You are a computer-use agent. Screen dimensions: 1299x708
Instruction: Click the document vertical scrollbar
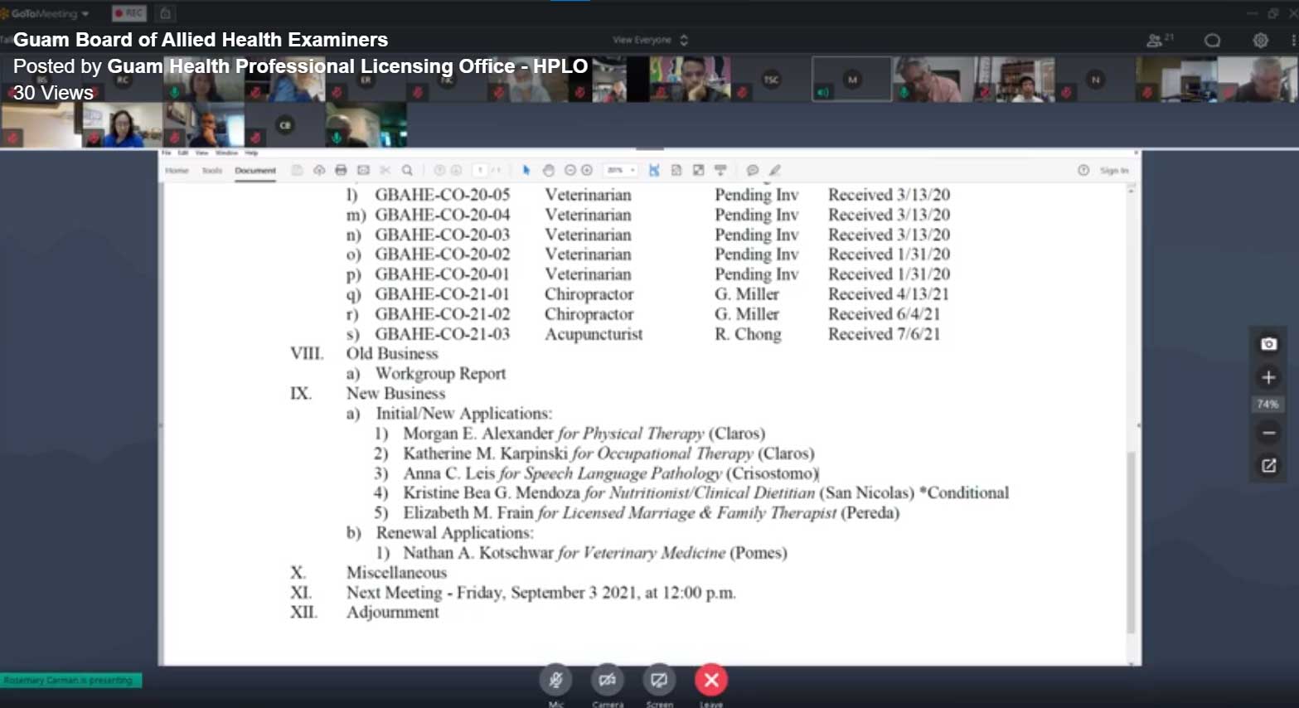point(1131,543)
